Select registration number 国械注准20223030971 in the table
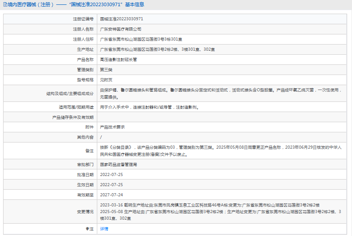 click(121, 19)
